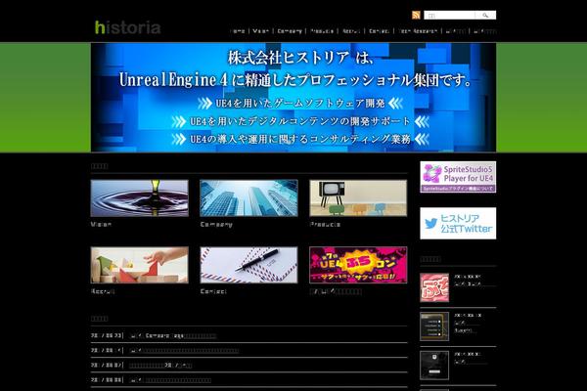
Task: Open the SpriteStudio5 Player for UE4 banner
Action: (458, 177)
